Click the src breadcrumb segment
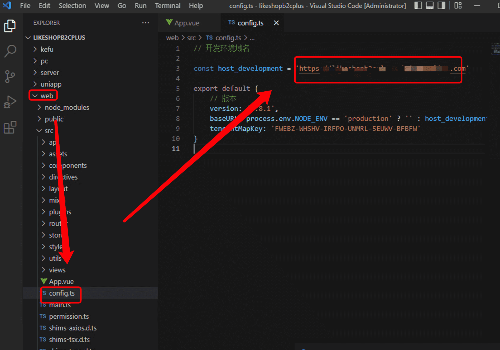Screen dimensions: 500x350 (x=191, y=38)
